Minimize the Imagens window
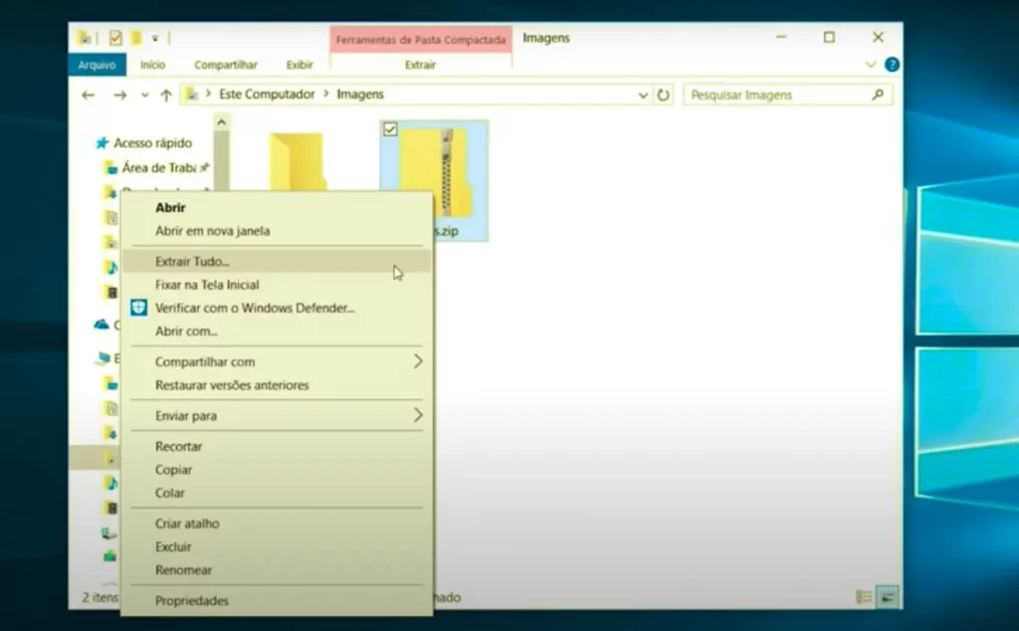1019x631 pixels. 781,37
